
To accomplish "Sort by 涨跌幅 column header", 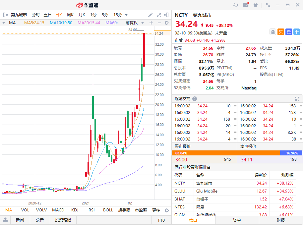I will (x=287, y=175).
